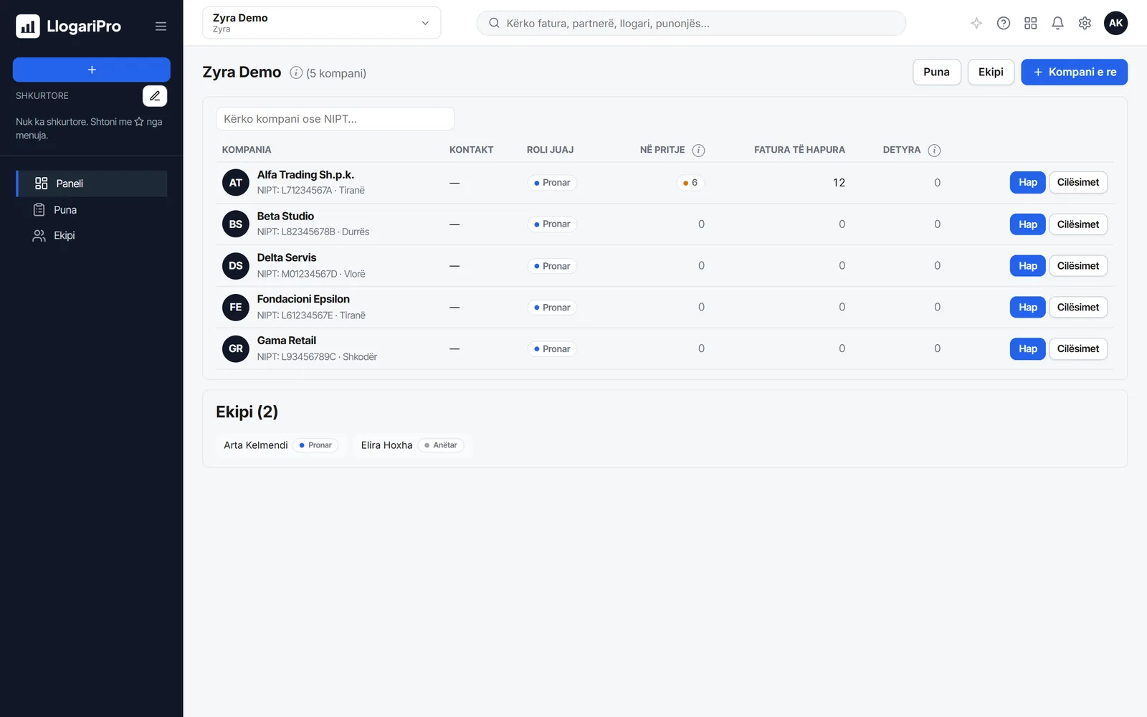Screen dimensions: 1147x717
Task: Open Alfa Trading Sh.p.k. with Hap
Action: (1028, 182)
